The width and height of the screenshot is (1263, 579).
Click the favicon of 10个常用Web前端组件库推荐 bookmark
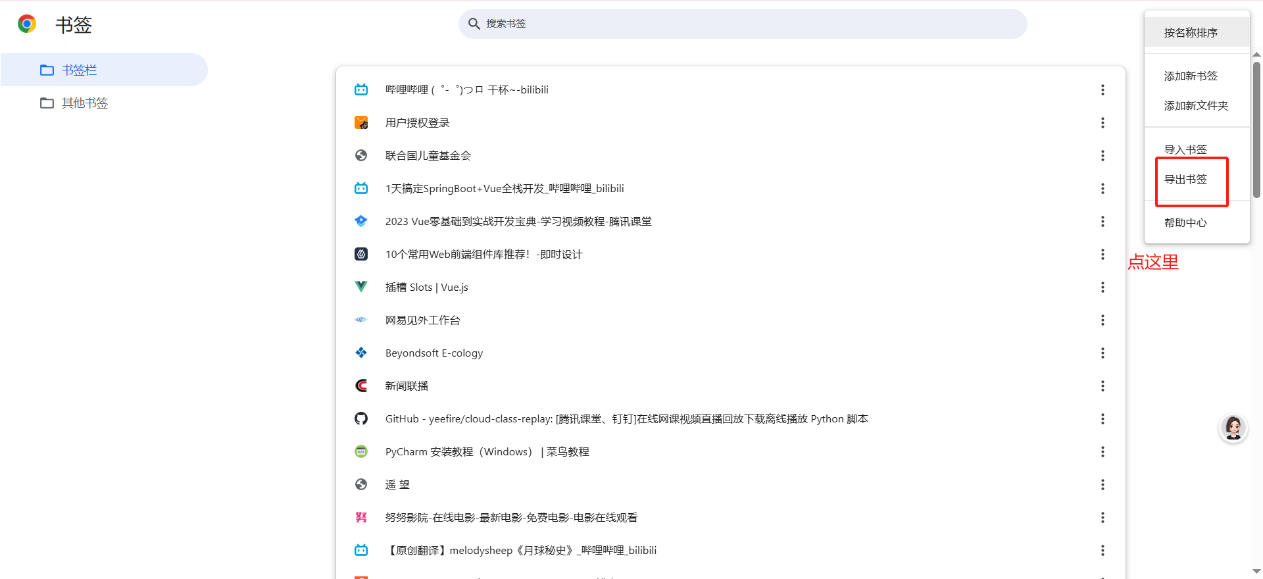coord(361,254)
